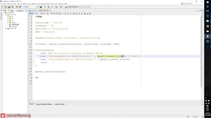Screen dimensions: 211x118
Task: Switch editor to History view
Action: 37,13
